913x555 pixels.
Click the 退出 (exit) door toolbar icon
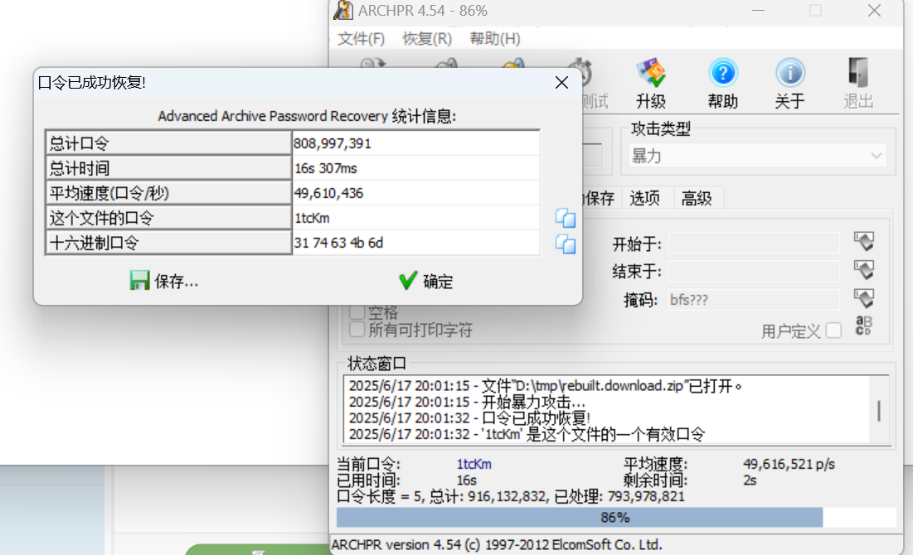click(x=858, y=83)
